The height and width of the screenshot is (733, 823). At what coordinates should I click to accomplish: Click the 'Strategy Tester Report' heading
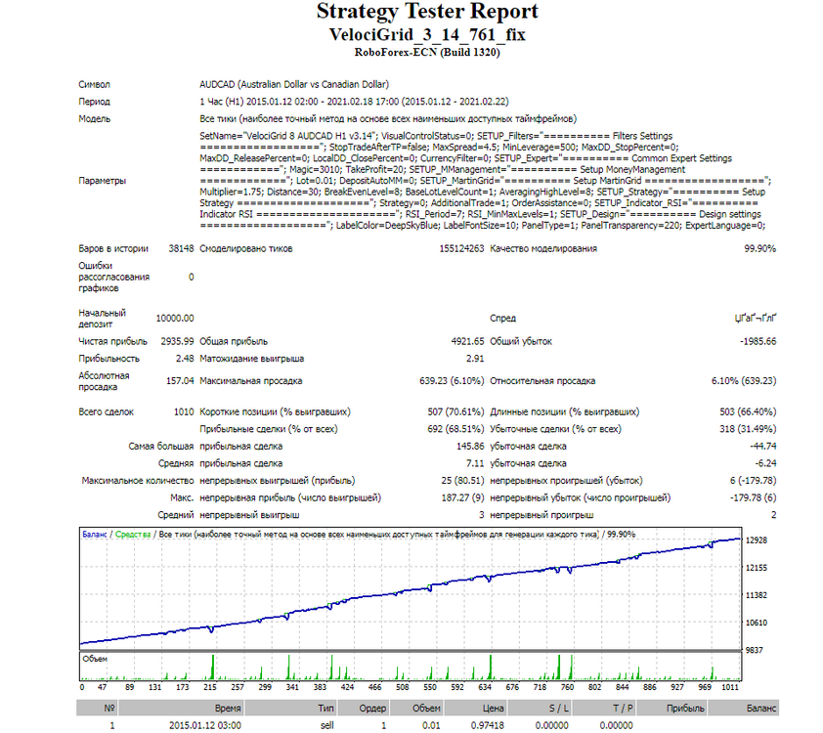(427, 12)
